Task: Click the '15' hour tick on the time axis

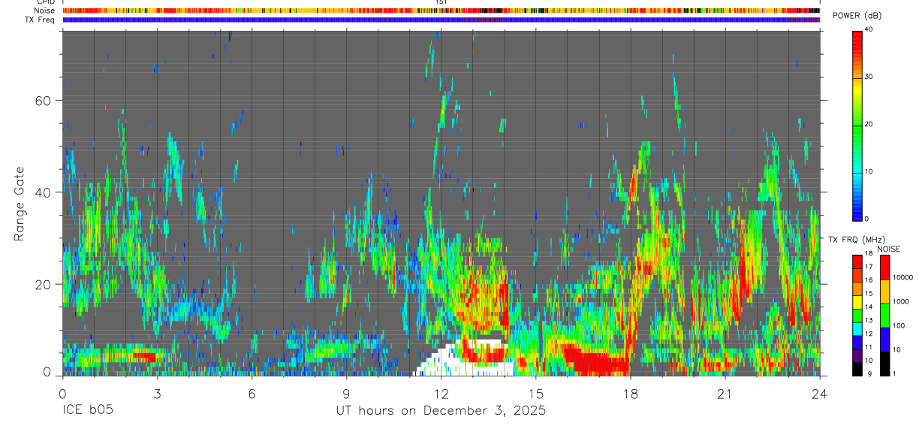Action: (x=535, y=394)
